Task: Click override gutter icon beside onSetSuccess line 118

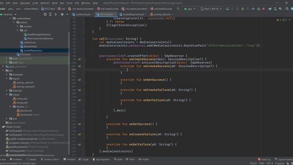Action: 79,124
